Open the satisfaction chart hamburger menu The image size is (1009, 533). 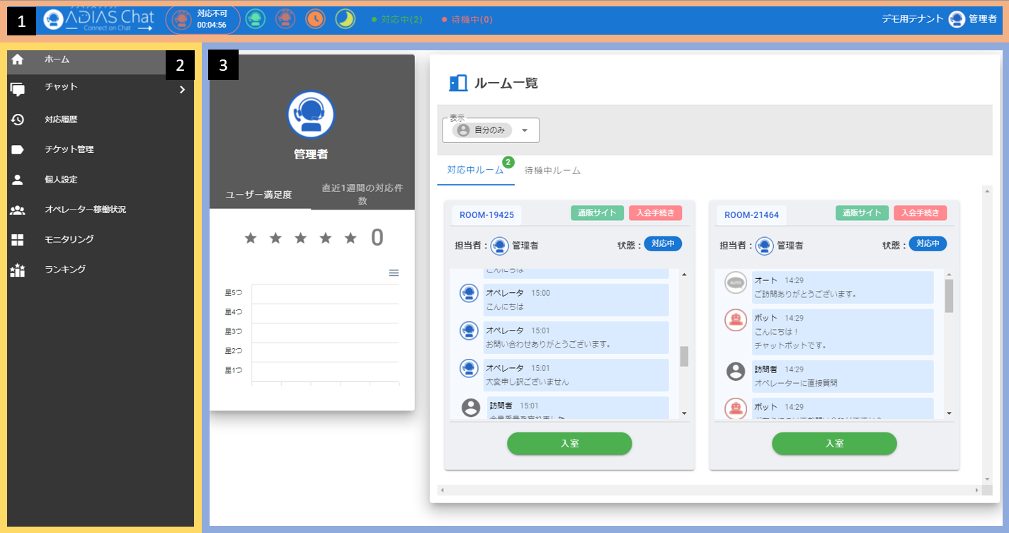tap(394, 273)
